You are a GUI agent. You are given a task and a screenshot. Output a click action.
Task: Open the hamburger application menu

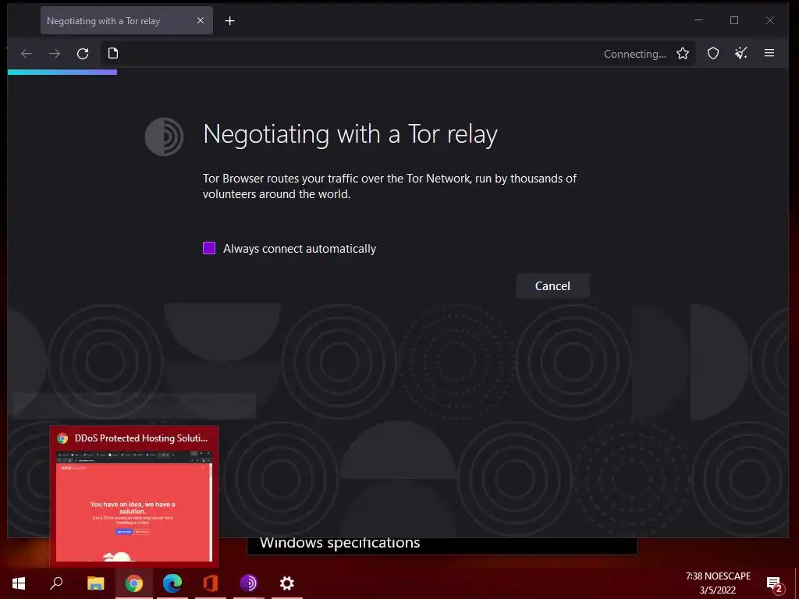pyautogui.click(x=769, y=53)
